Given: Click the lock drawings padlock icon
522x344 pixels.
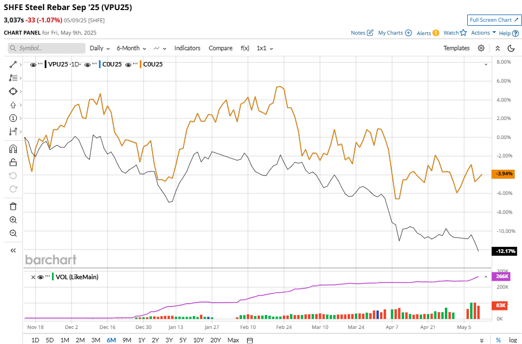Looking at the screenshot, I should pyautogui.click(x=13, y=163).
